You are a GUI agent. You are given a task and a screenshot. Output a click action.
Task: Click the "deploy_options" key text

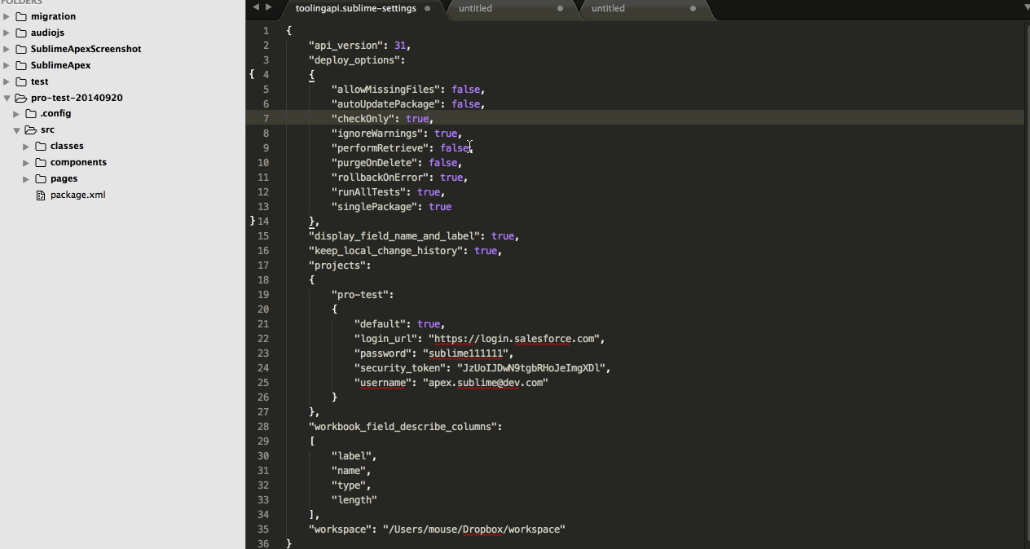click(x=354, y=60)
